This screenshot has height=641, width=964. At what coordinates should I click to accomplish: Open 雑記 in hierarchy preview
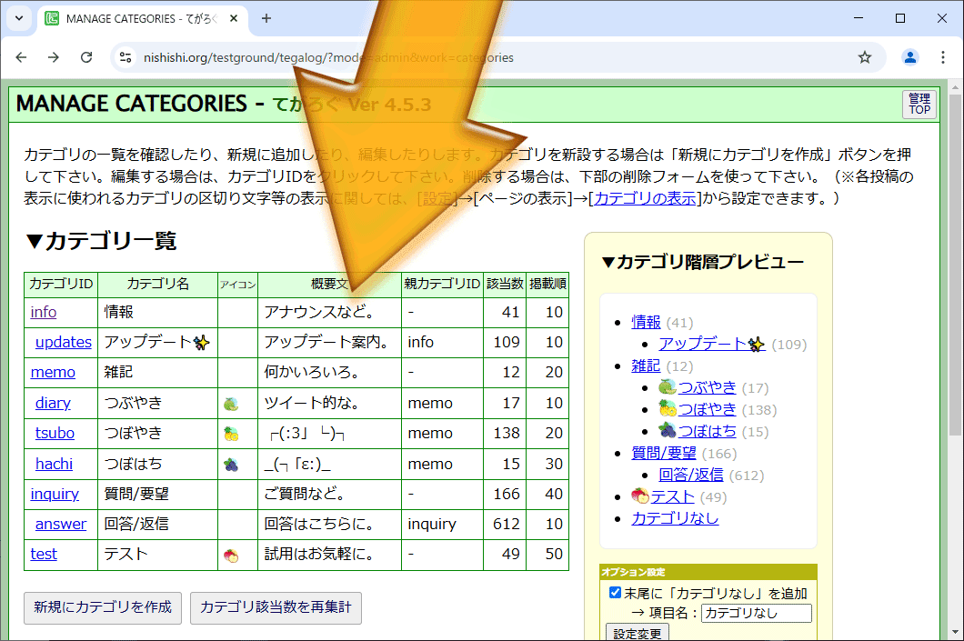646,366
